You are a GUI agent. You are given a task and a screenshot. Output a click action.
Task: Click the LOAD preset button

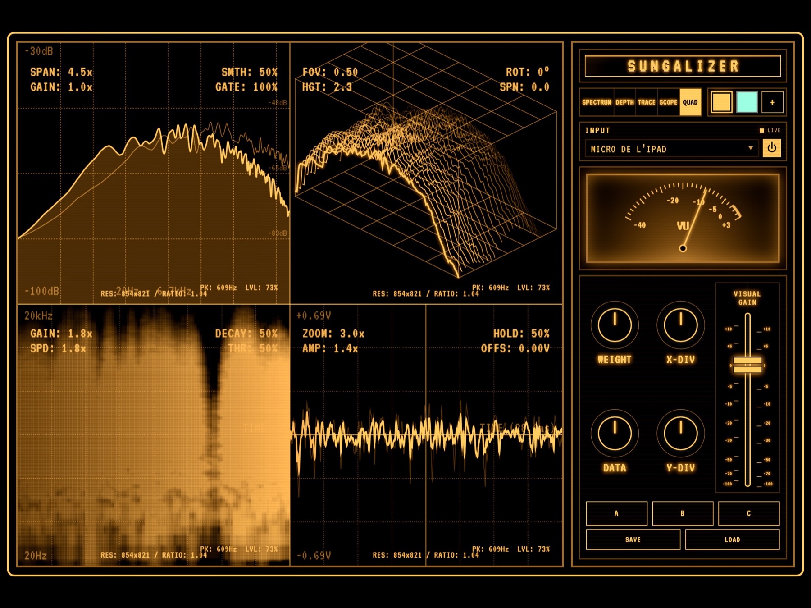(x=732, y=539)
